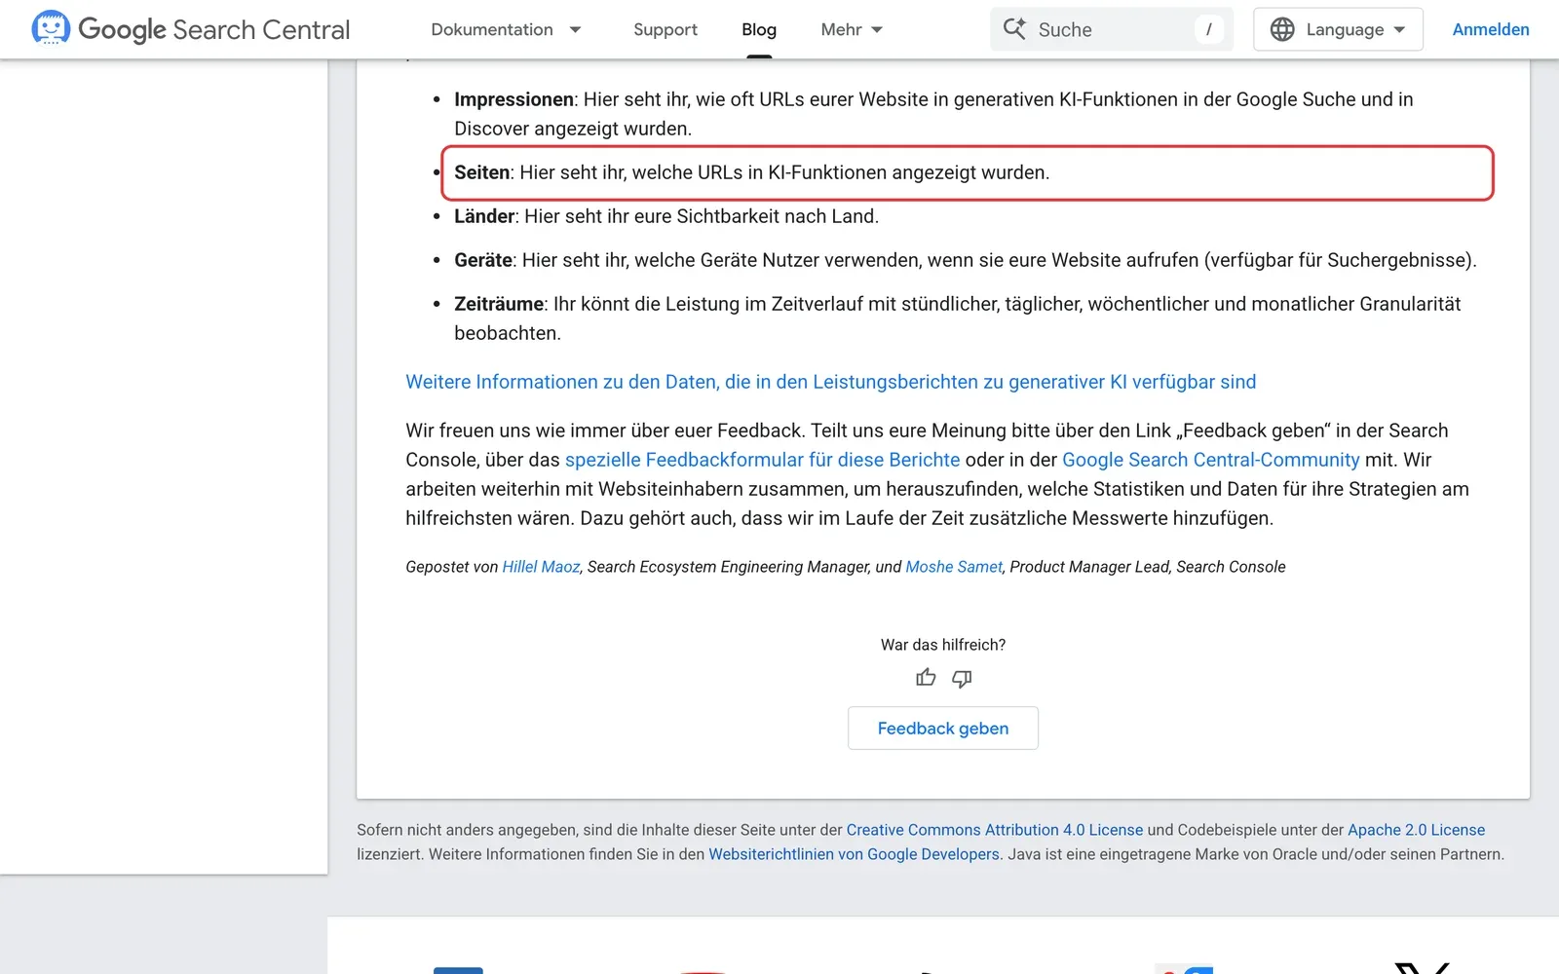
Task: Open author link Moshe Samet
Action: 954,567
